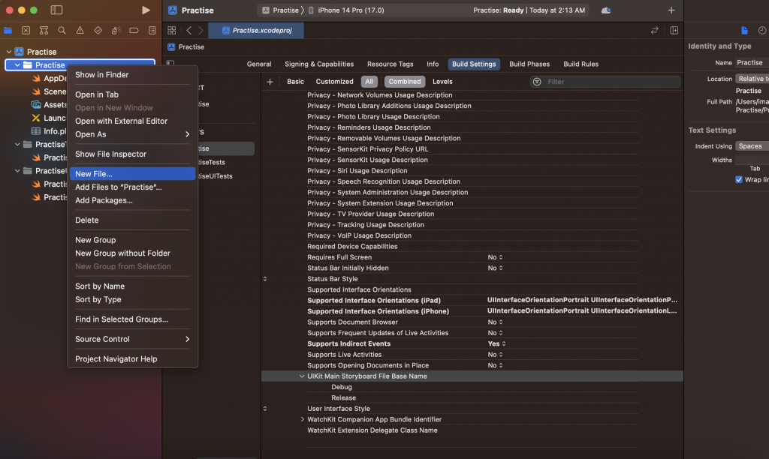Open the Requires Full Screen value popup
This screenshot has width=769, height=459.
pos(495,257)
